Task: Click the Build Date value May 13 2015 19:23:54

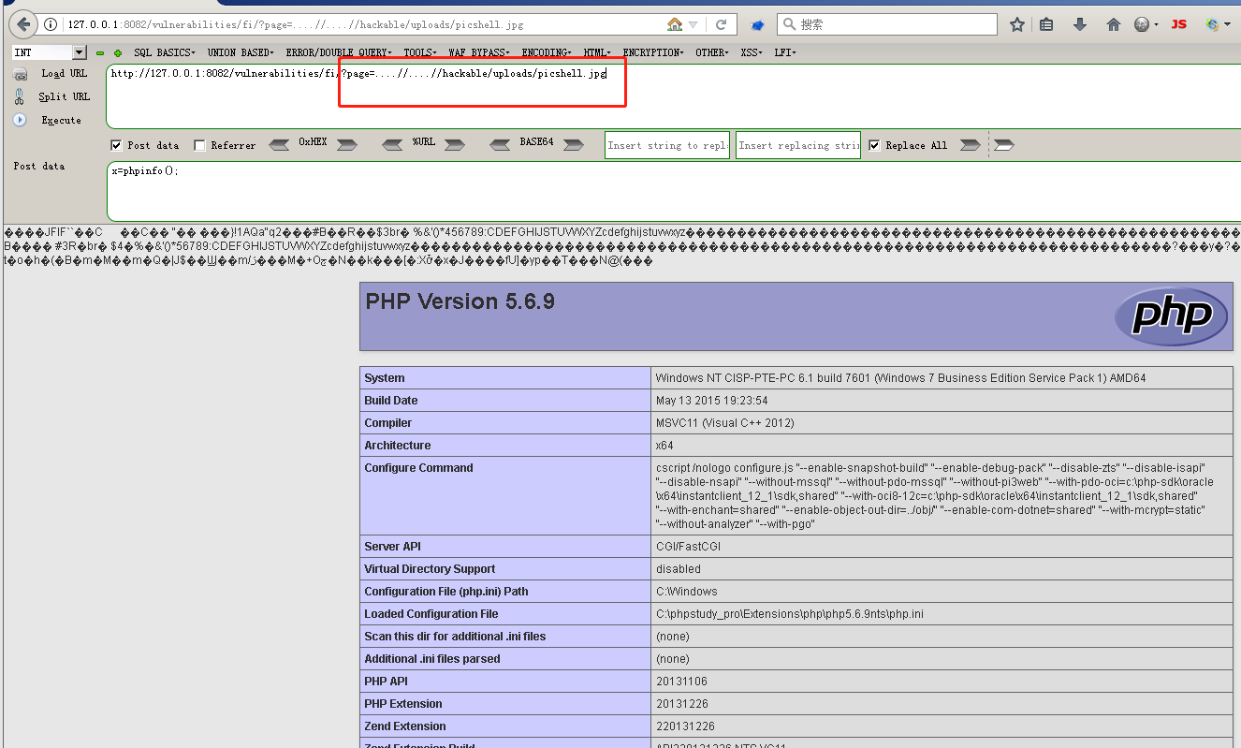Action: [x=712, y=401]
